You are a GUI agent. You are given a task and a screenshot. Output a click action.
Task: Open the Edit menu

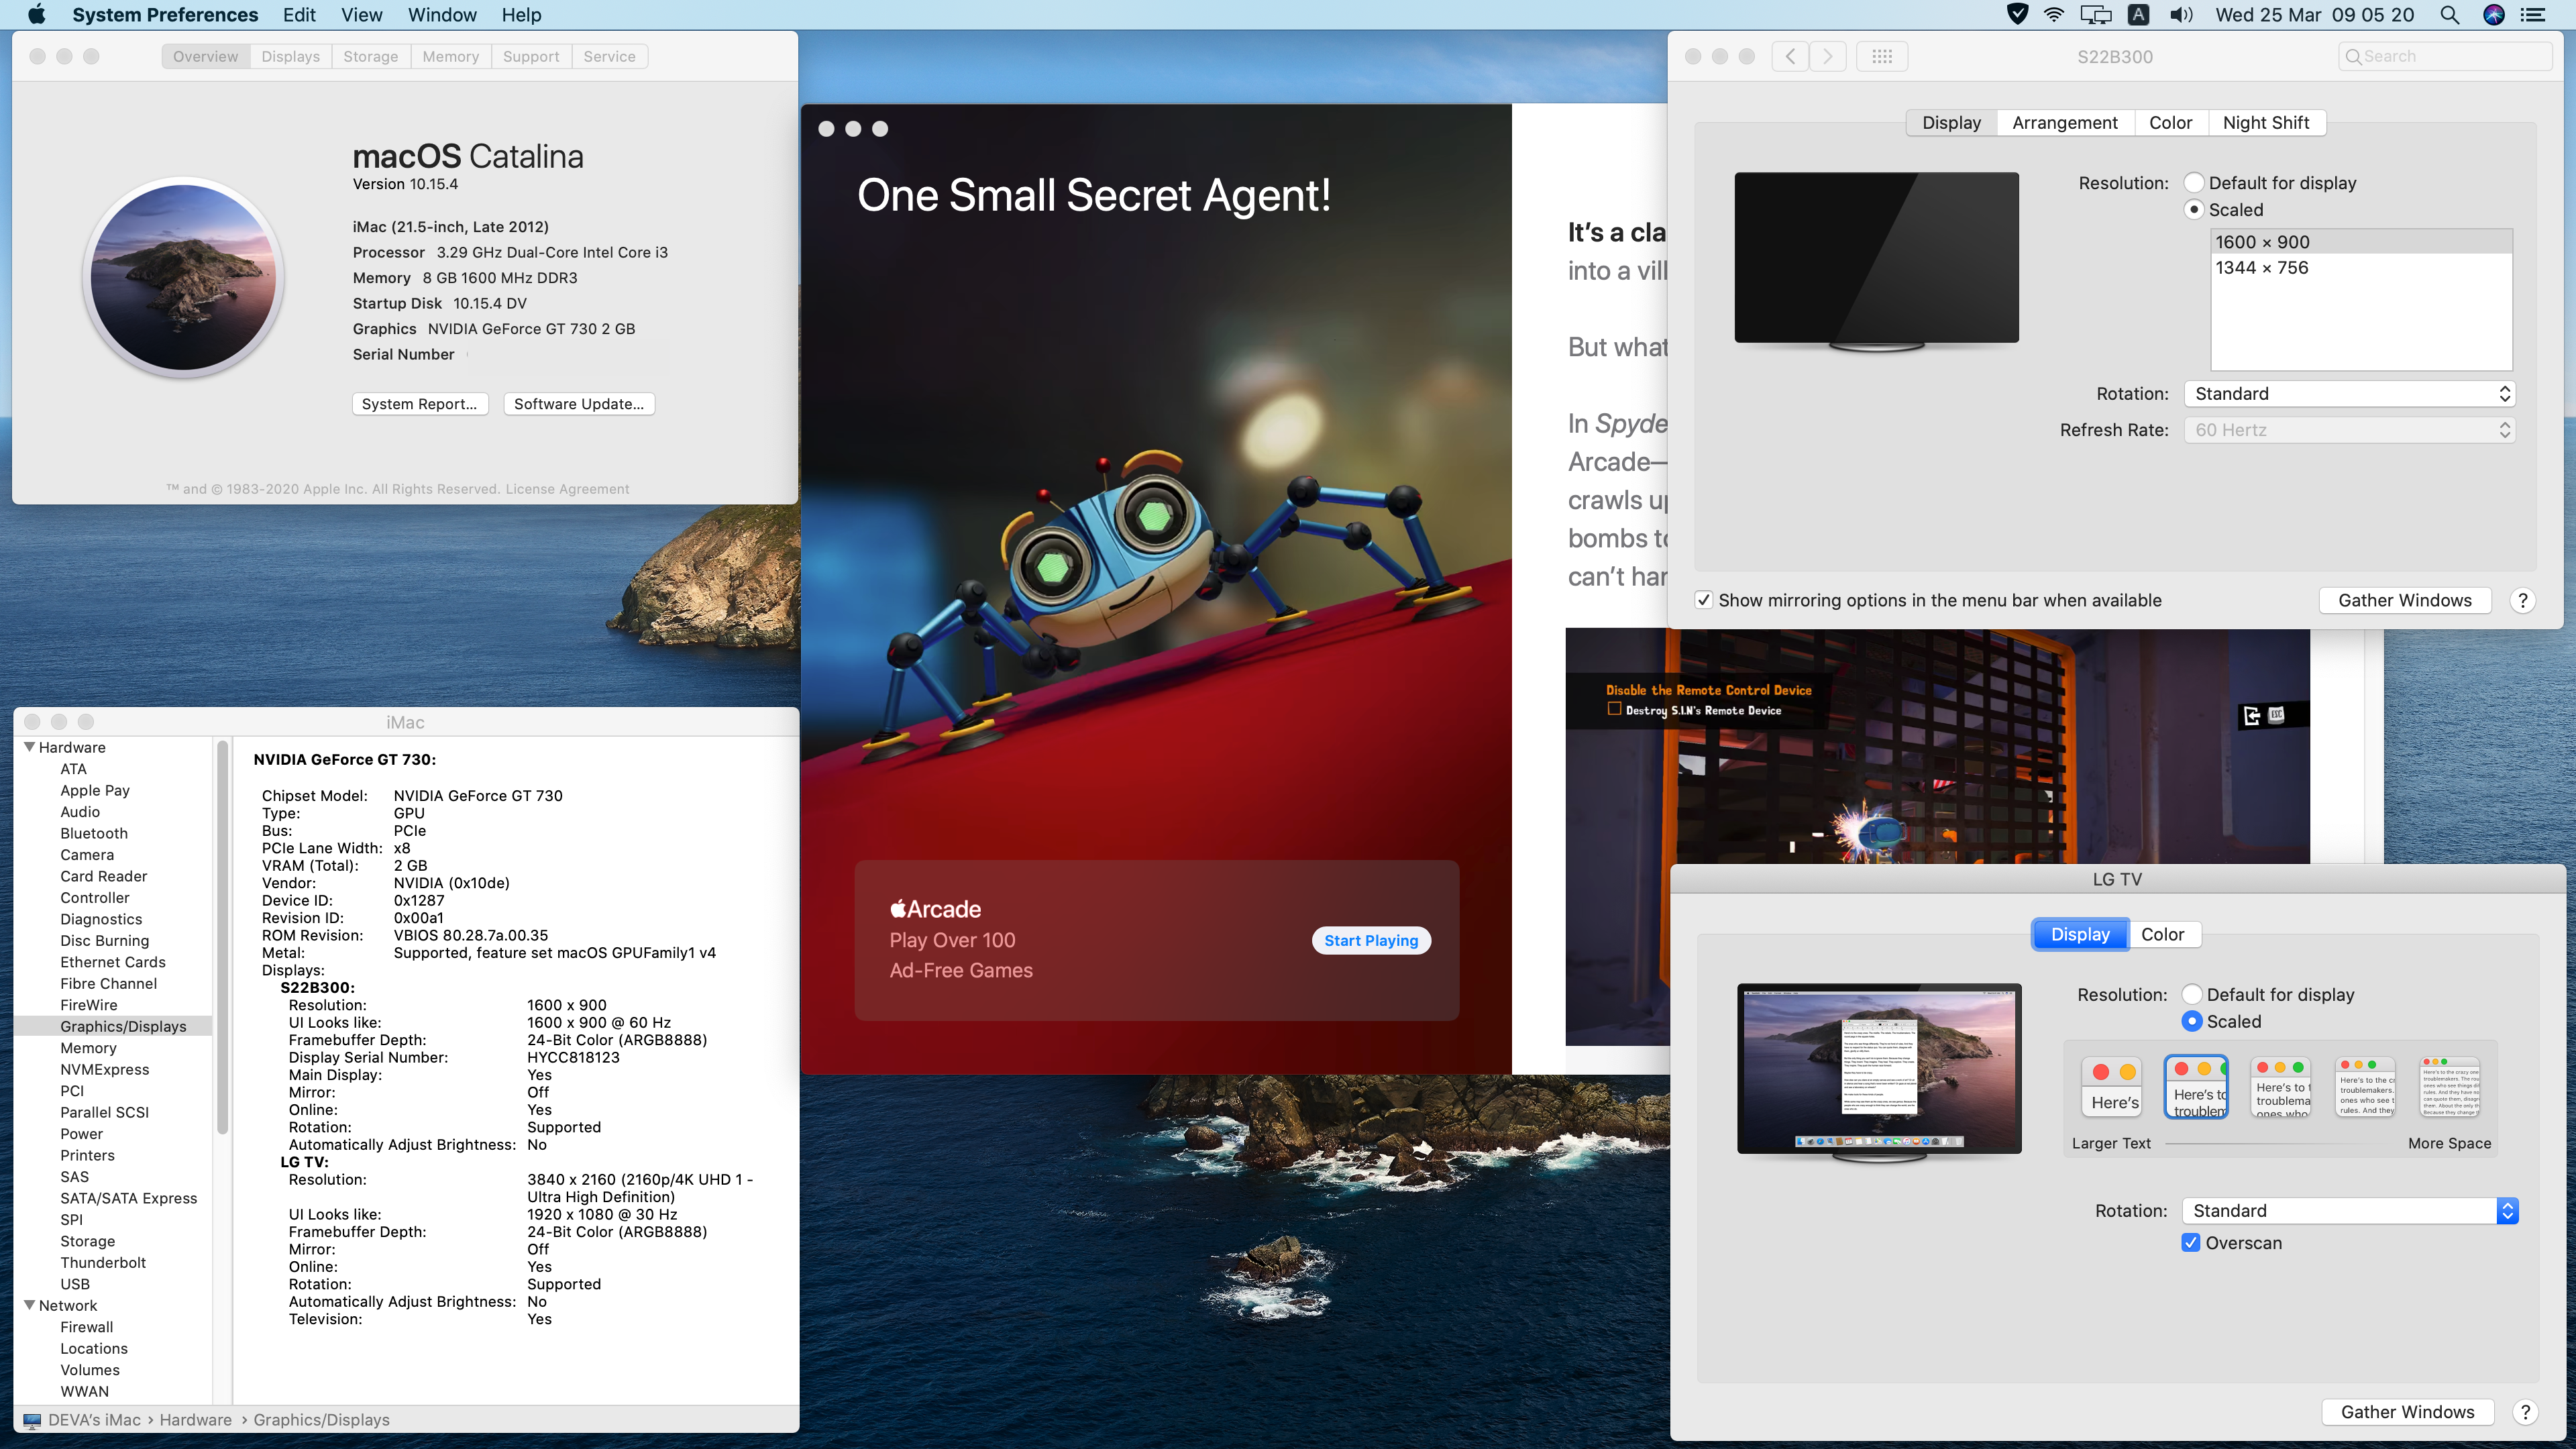[299, 14]
